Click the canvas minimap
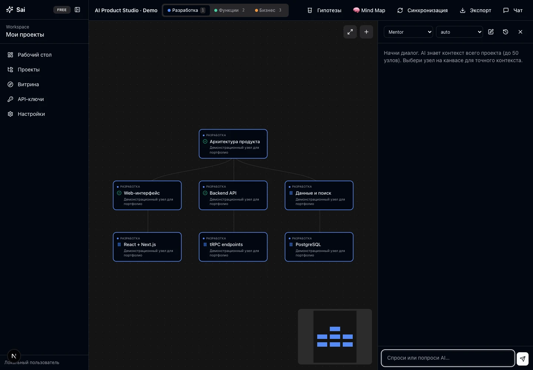The image size is (533, 370). tap(335, 337)
